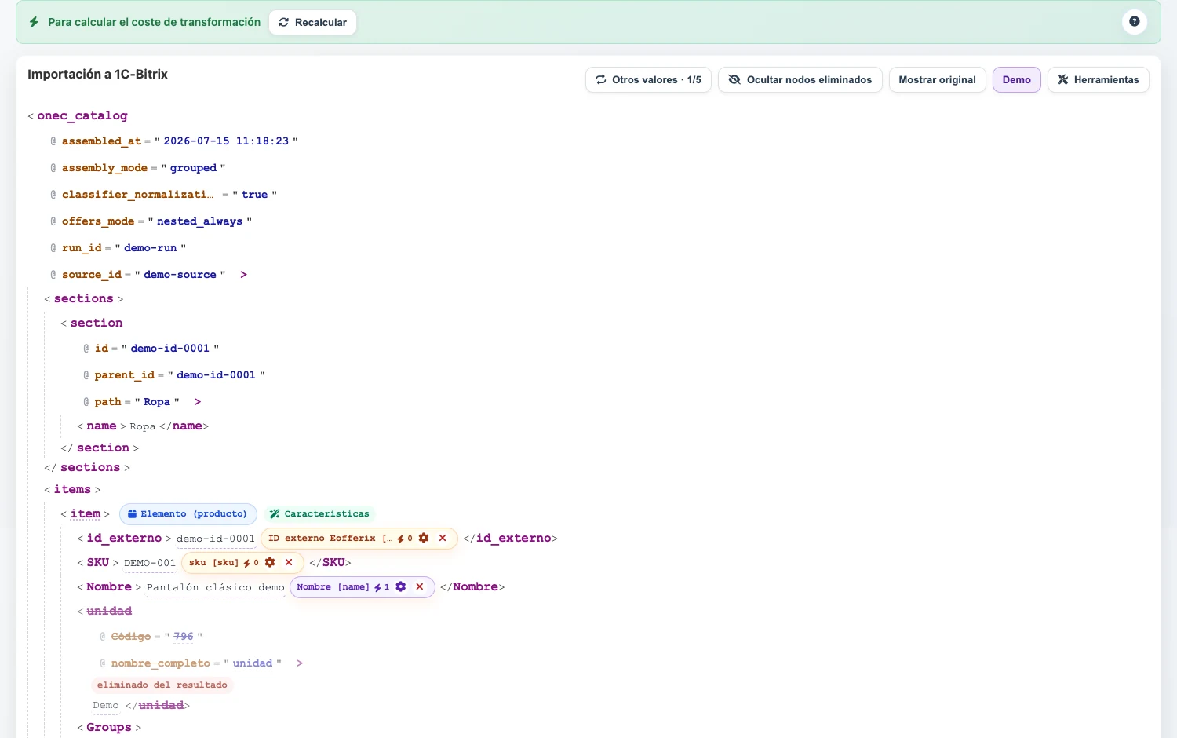Screen dimensions: 1177x738
Task: Click the eliminado del resultado label
Action: pyautogui.click(x=162, y=685)
